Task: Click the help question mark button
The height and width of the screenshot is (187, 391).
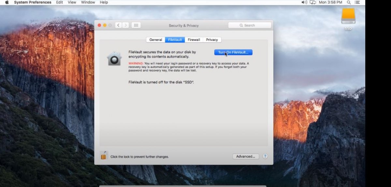Action: tap(265, 156)
